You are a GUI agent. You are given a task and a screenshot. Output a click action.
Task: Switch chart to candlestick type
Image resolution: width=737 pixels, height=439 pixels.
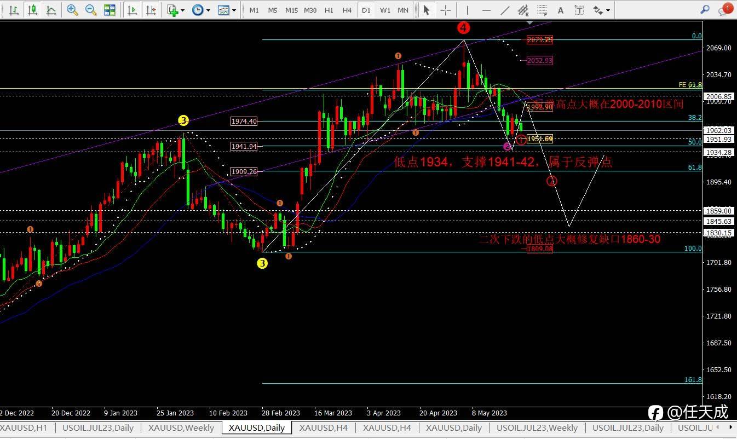point(32,10)
